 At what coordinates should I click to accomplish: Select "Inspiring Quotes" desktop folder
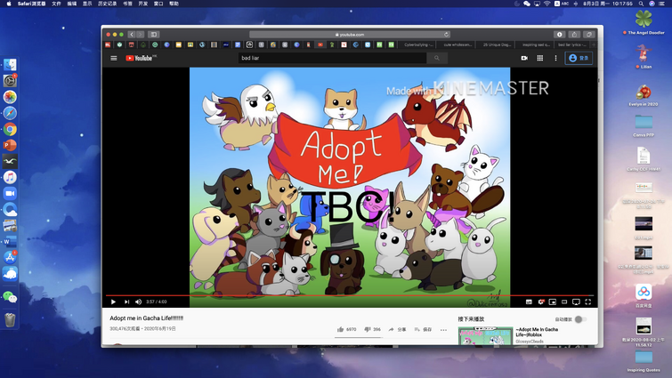click(644, 362)
